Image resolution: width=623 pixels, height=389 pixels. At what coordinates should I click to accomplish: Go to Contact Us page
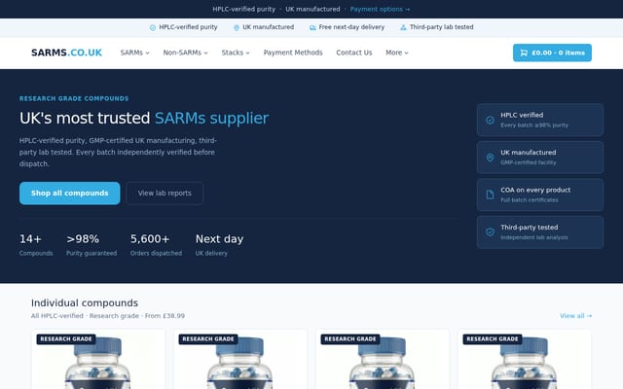(x=354, y=53)
